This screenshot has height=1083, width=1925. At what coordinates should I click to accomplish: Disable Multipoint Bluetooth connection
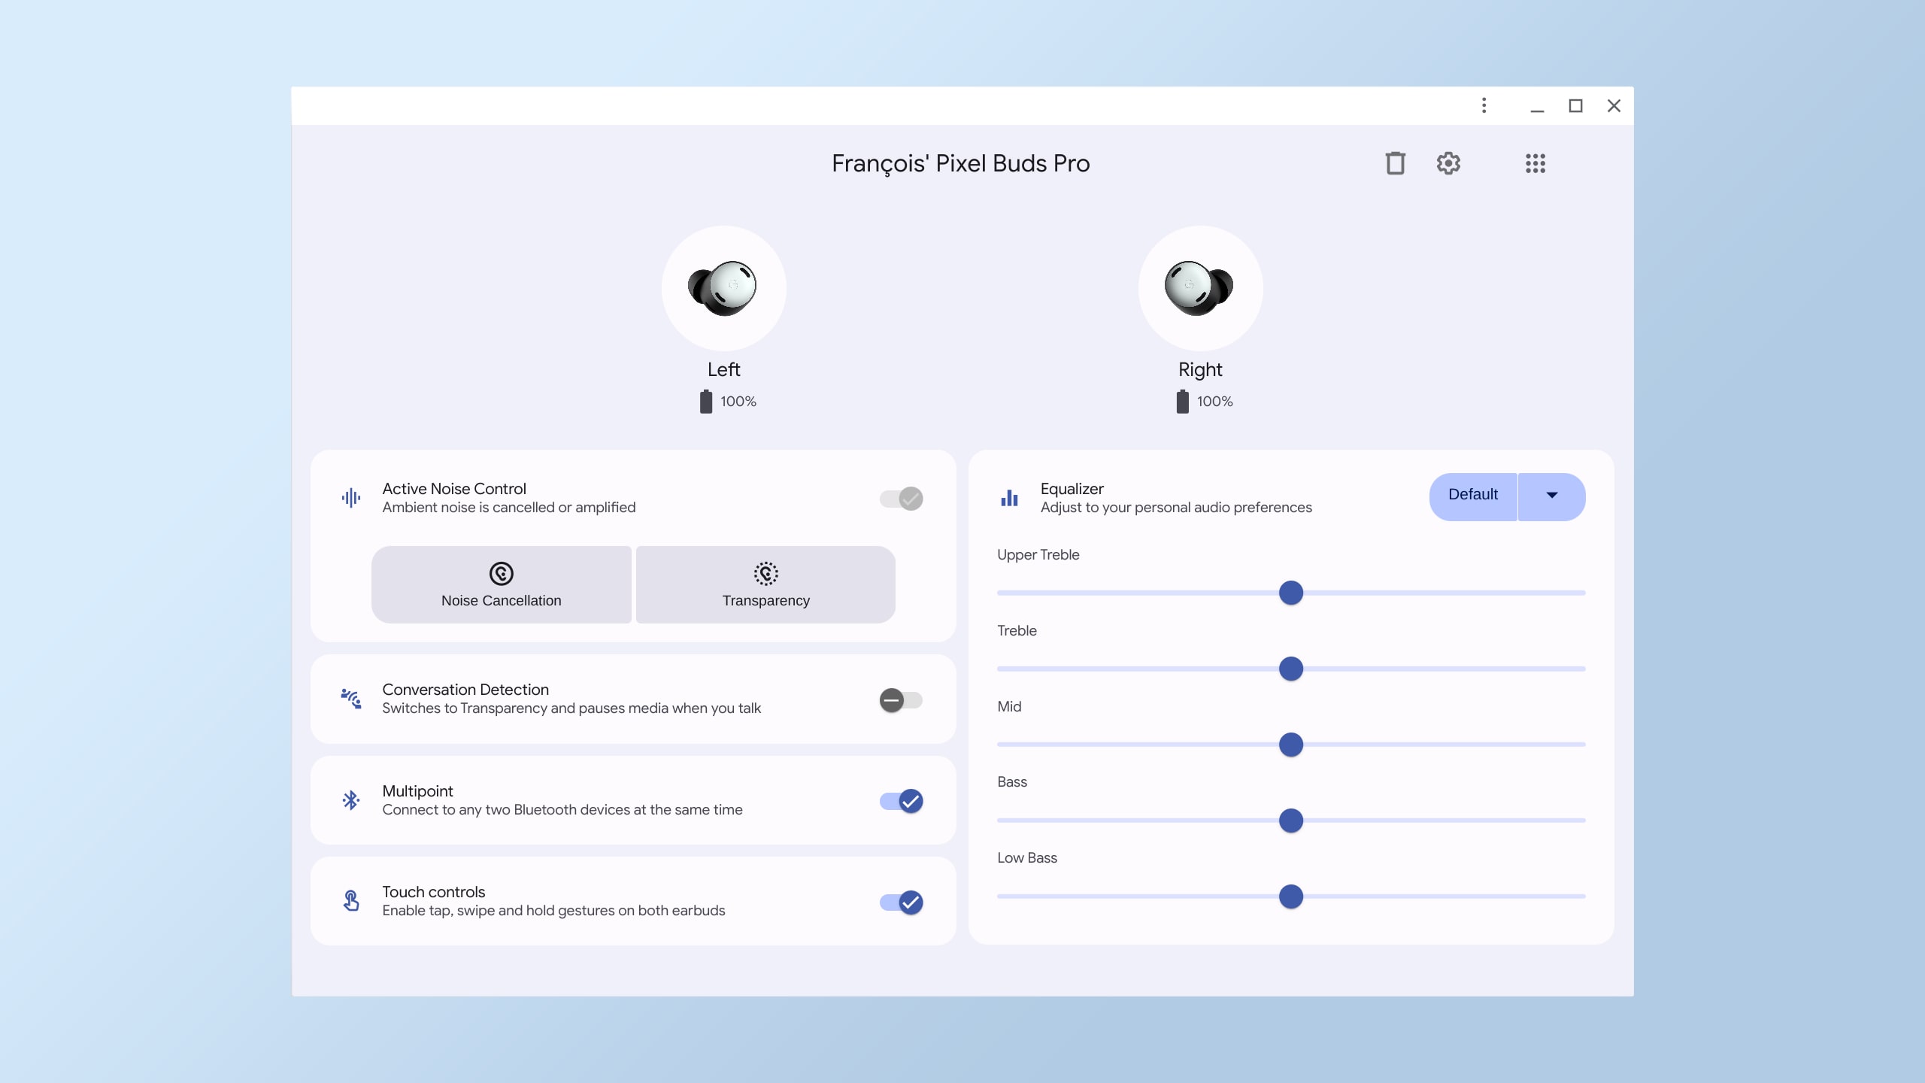coord(900,800)
